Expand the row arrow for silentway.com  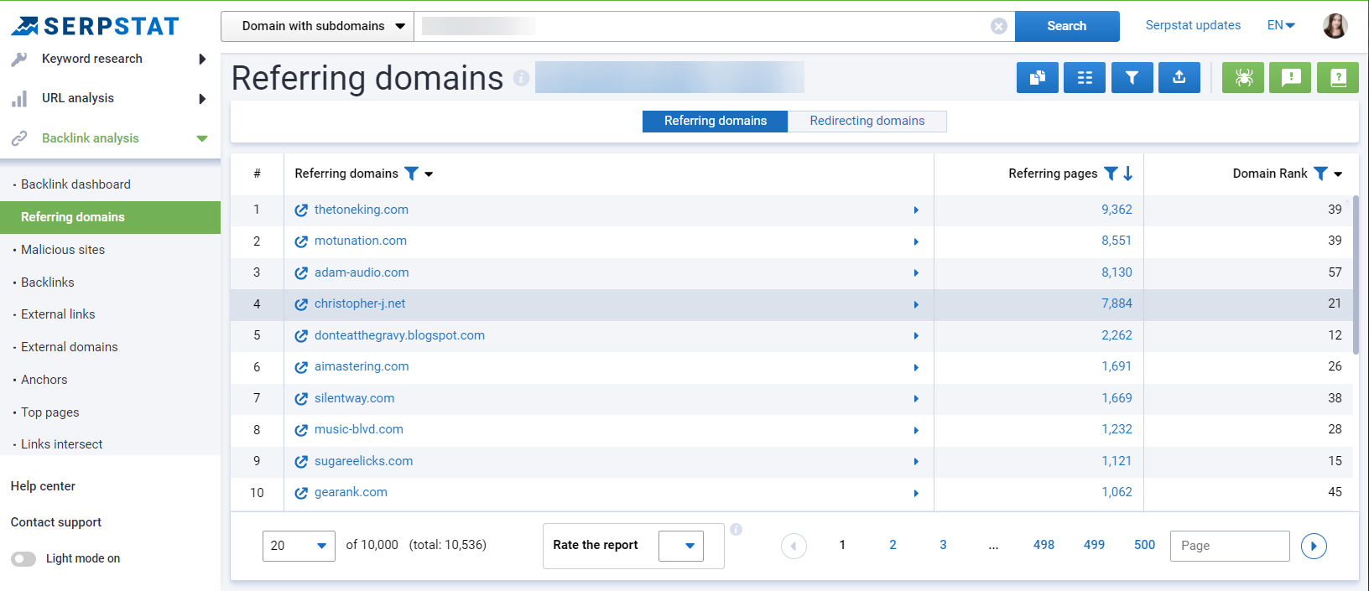916,399
